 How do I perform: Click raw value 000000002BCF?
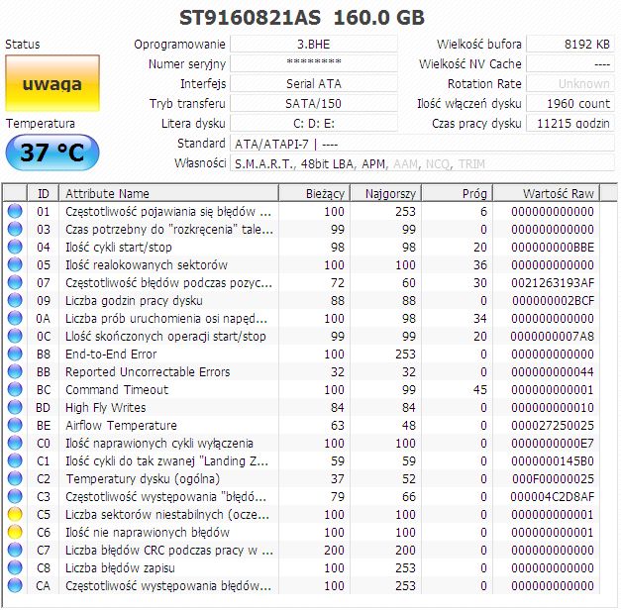(553, 300)
